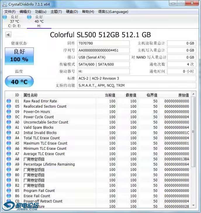Select the C: D: E: disk tab

(15, 21)
